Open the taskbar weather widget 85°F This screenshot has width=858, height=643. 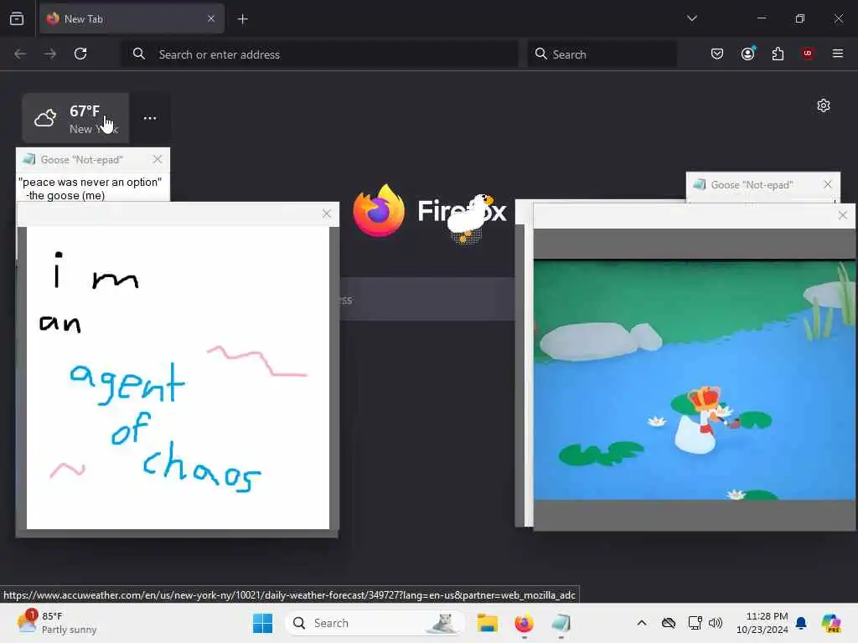58,623
